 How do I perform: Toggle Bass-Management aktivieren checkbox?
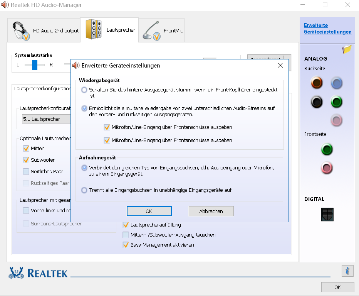(126, 245)
